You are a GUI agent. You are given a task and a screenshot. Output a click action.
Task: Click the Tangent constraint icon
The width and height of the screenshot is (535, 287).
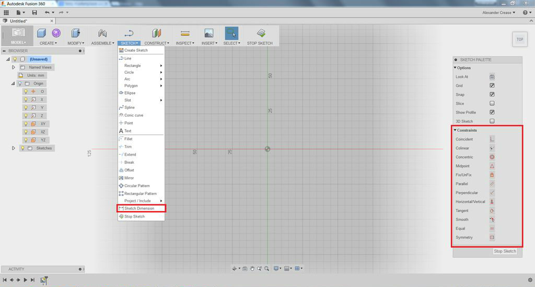492,211
